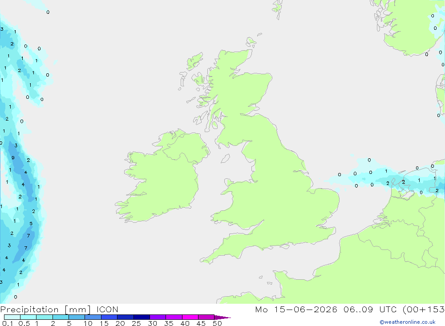
Task: Click the '5' precipitation value in Atlantic band
Action: pos(31,224)
